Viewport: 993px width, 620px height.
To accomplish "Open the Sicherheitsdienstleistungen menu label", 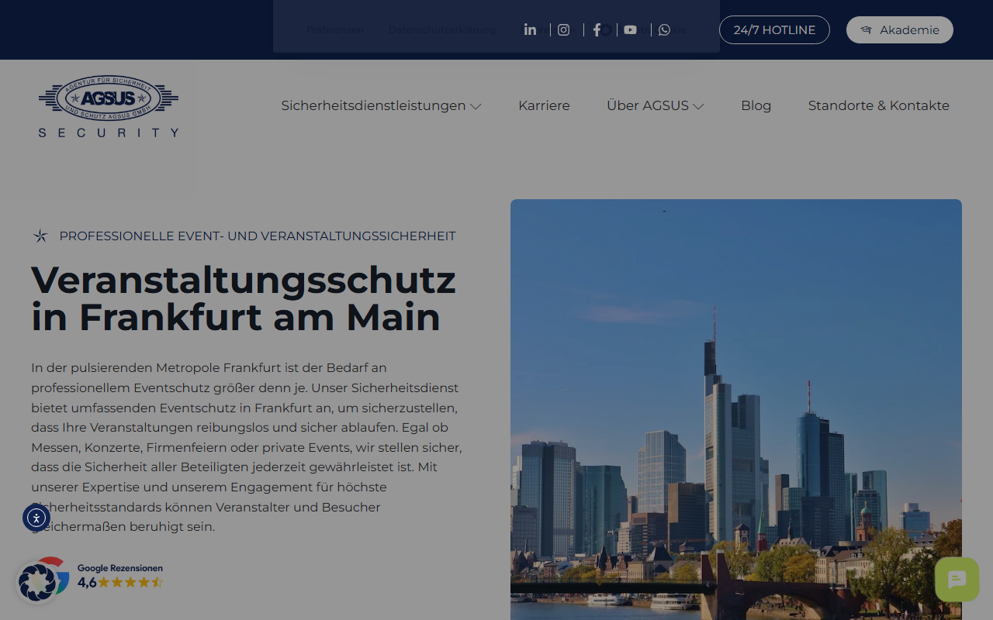I will [373, 105].
